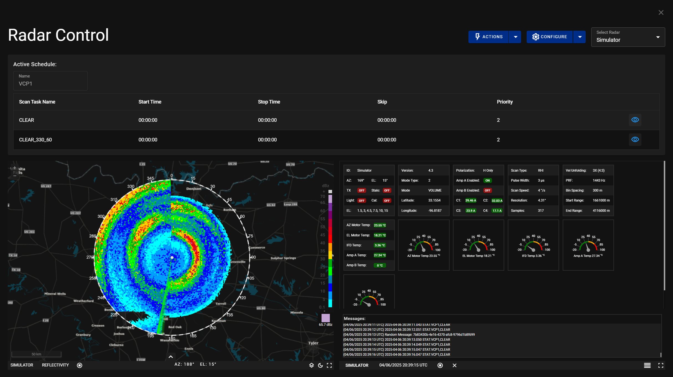Click the REFLECTIVITY product label
This screenshot has width=673, height=377.
(x=55, y=365)
